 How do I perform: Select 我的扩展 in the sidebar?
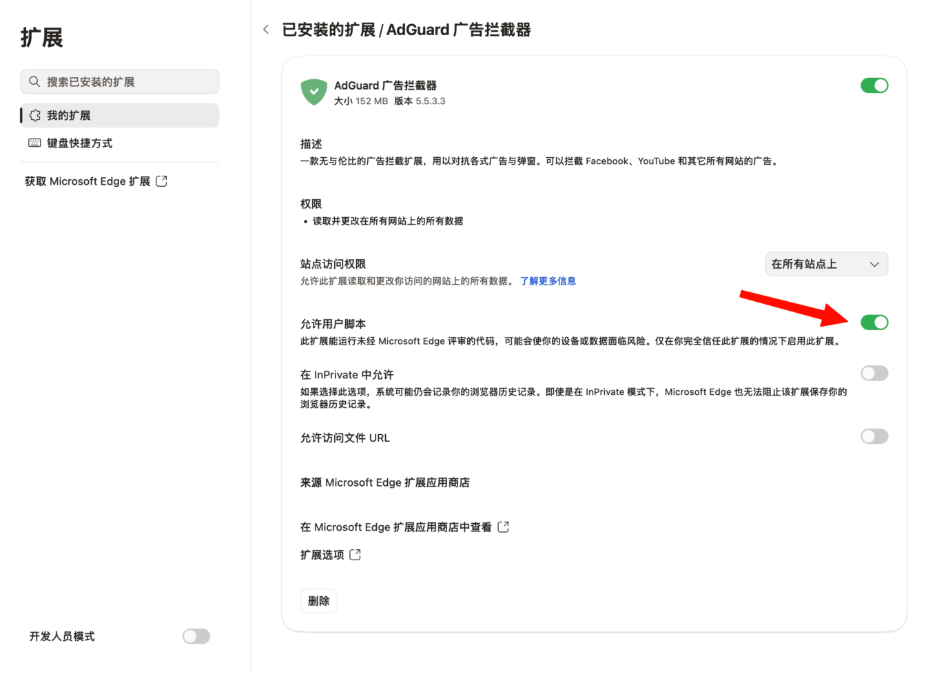120,116
